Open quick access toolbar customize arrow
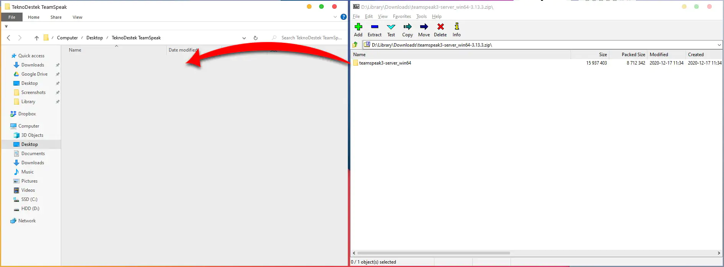This screenshot has width=724, height=267. 6,26
